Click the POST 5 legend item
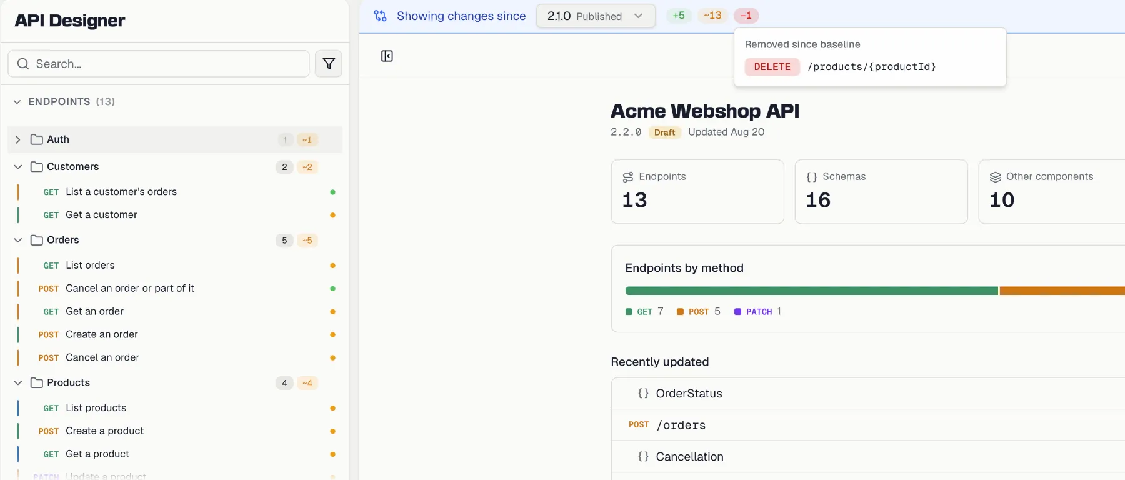This screenshot has width=1125, height=480. click(x=698, y=312)
